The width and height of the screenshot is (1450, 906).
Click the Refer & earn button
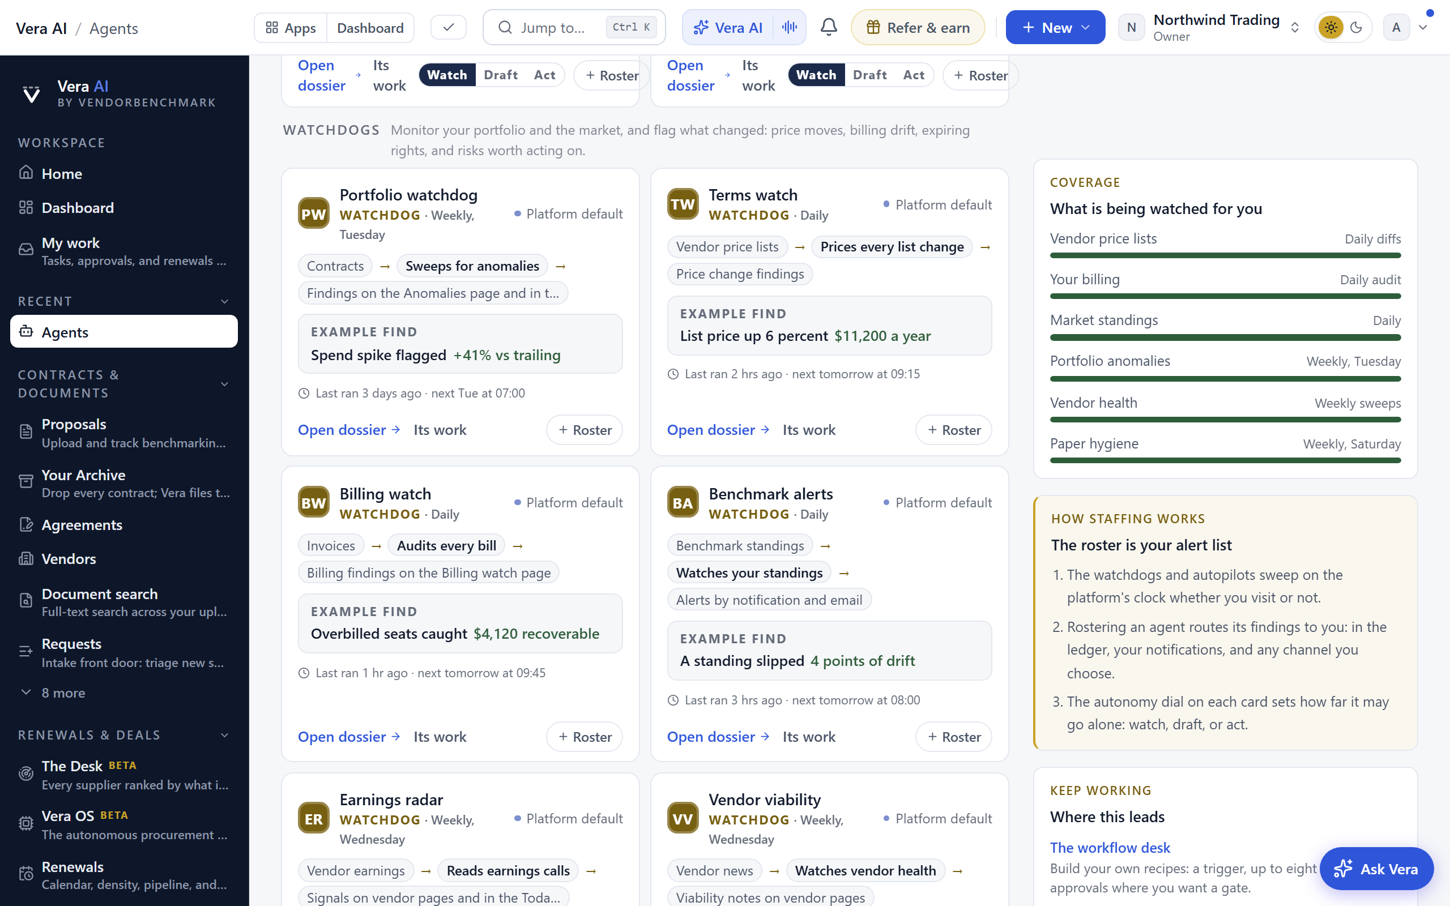(918, 28)
